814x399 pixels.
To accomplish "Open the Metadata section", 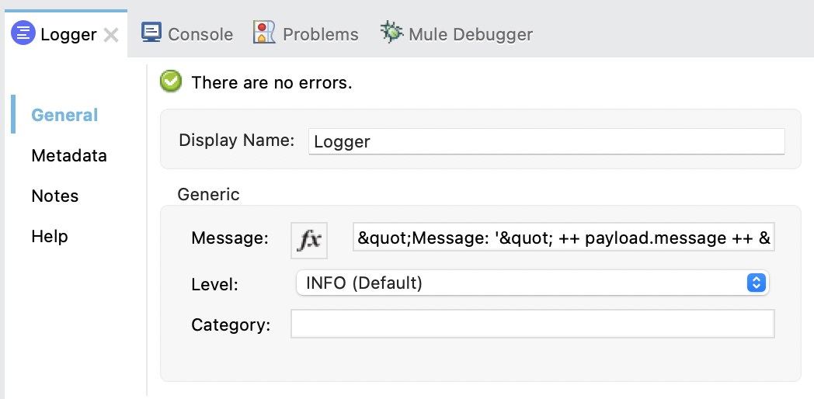I will pos(69,155).
